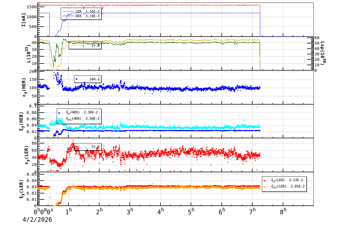The width and height of the screenshot is (342, 228).
Task: Click the 3h time axis tick label
Action: pyautogui.click(x=130, y=212)
